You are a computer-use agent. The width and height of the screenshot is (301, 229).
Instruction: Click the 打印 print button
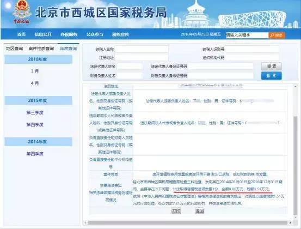click(176, 210)
